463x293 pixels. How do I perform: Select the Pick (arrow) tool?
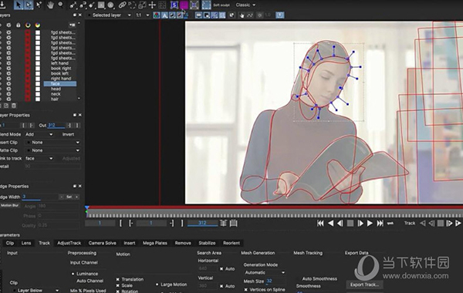tap(19, 5)
